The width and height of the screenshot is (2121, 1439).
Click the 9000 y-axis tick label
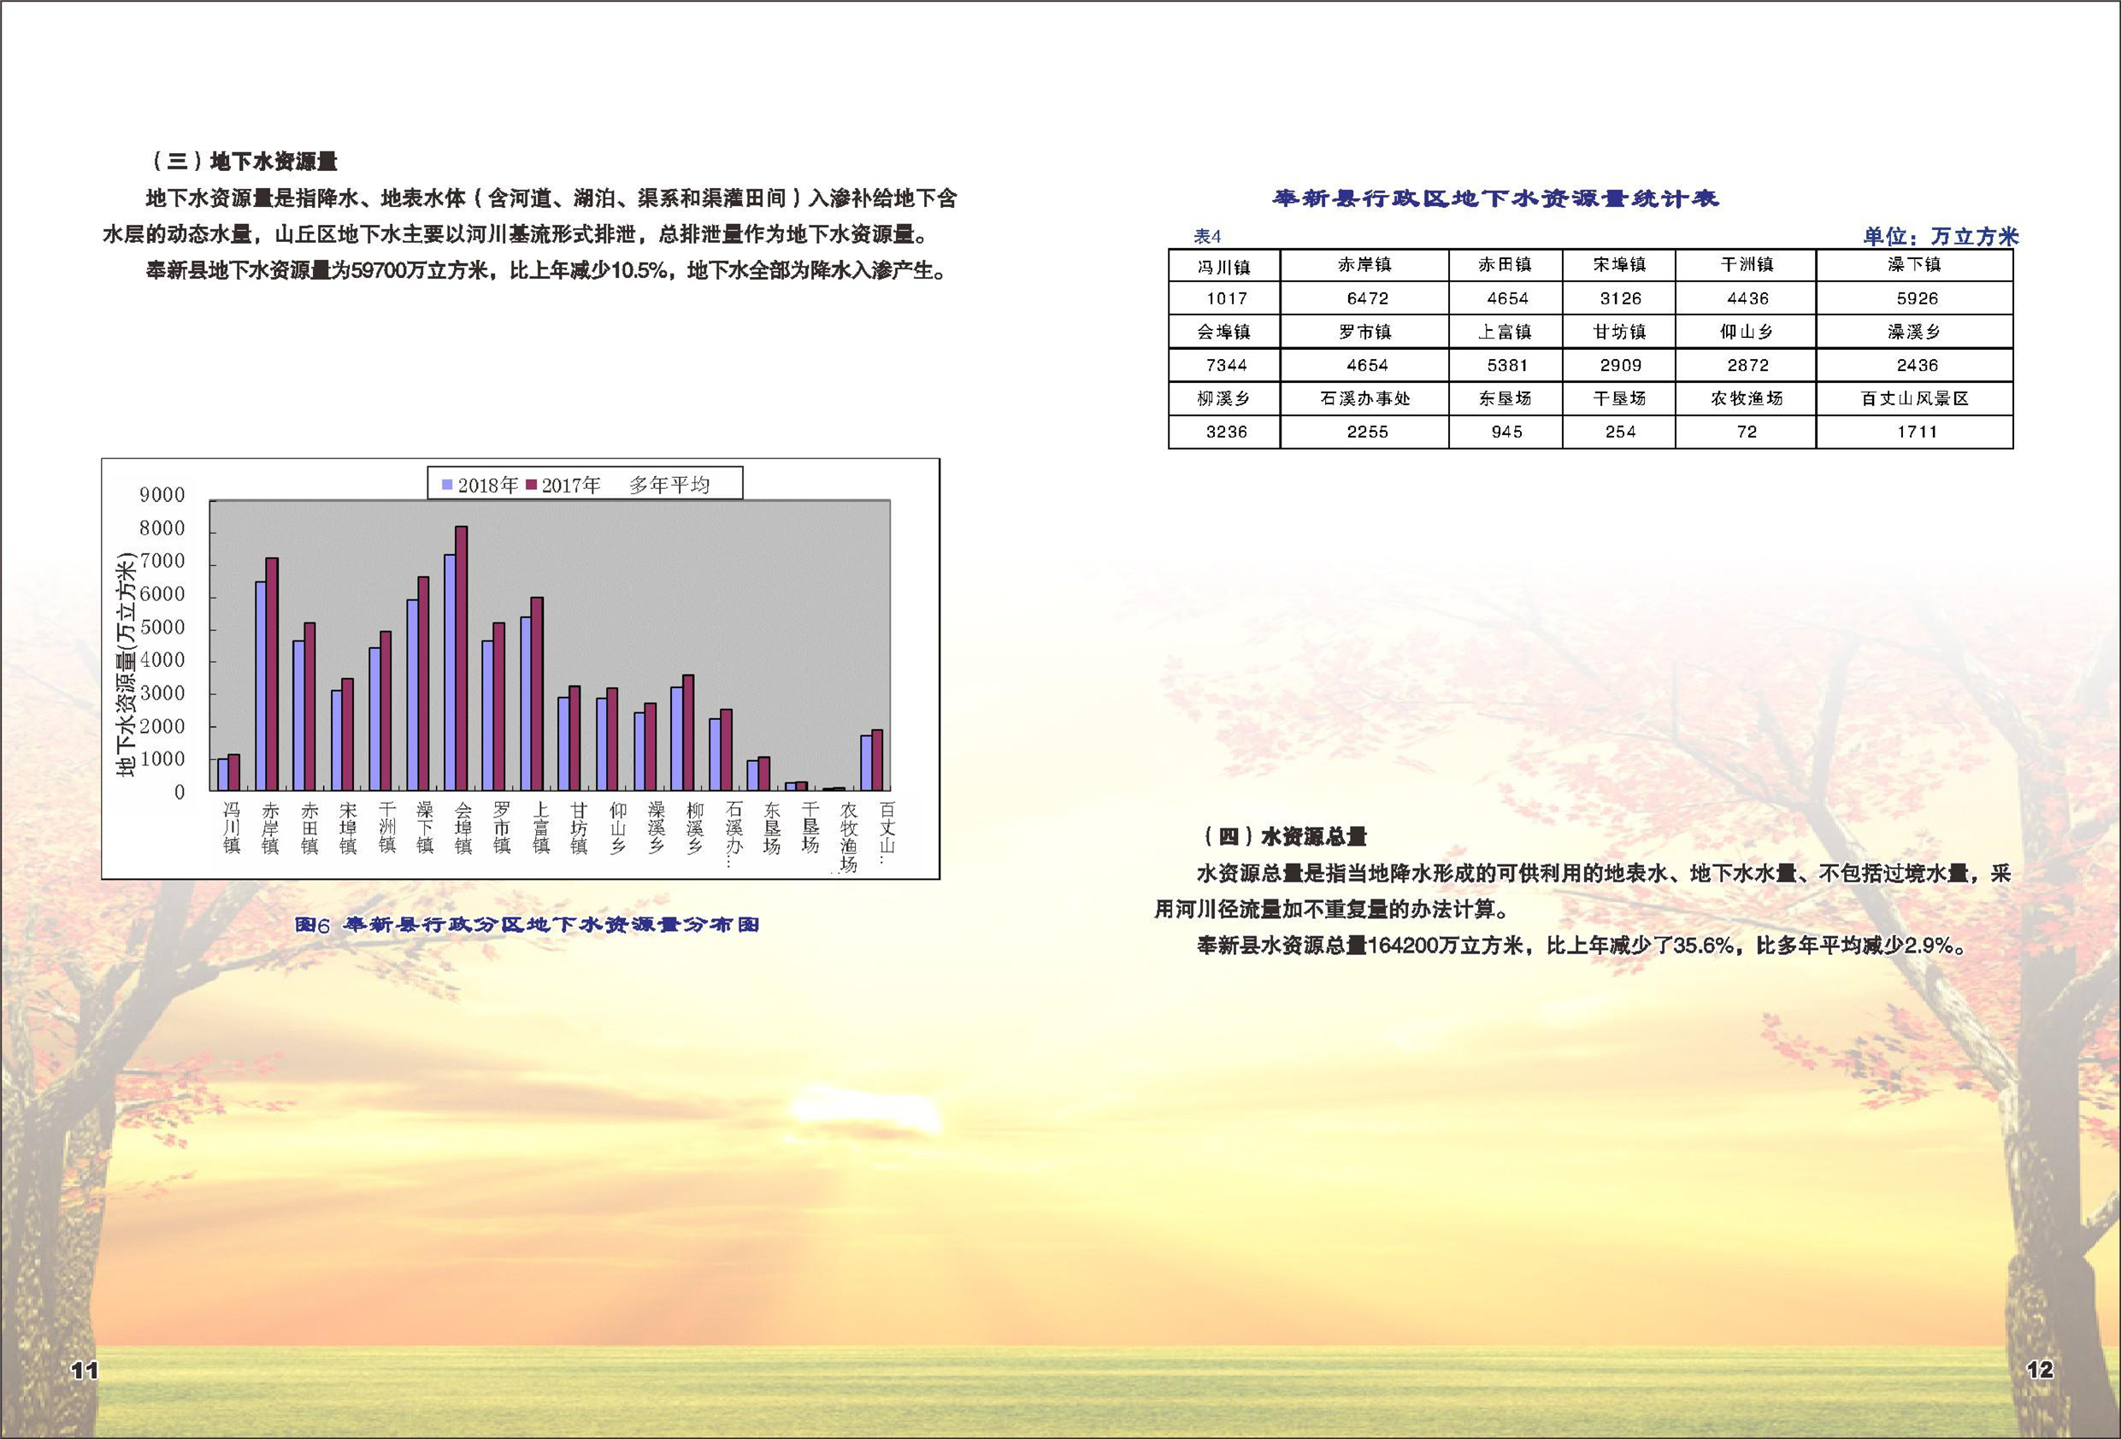point(162,495)
